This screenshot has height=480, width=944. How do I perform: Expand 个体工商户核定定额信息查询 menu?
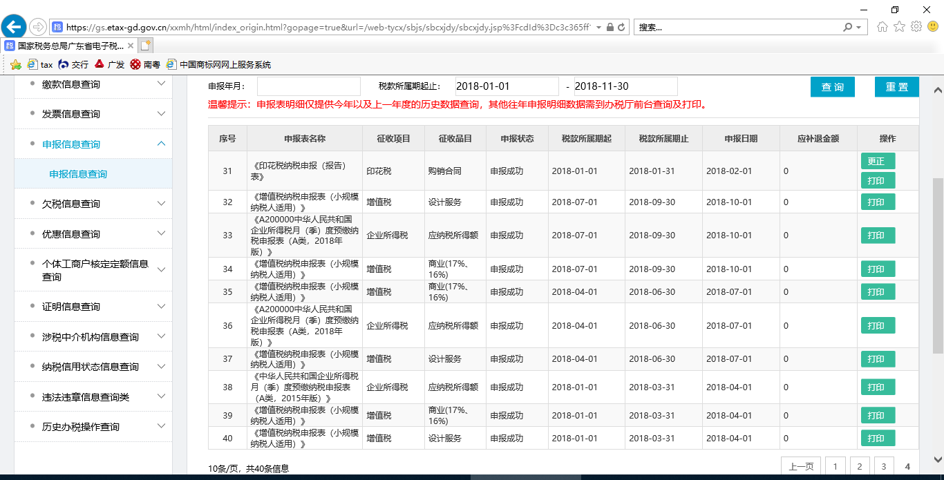coord(93,270)
